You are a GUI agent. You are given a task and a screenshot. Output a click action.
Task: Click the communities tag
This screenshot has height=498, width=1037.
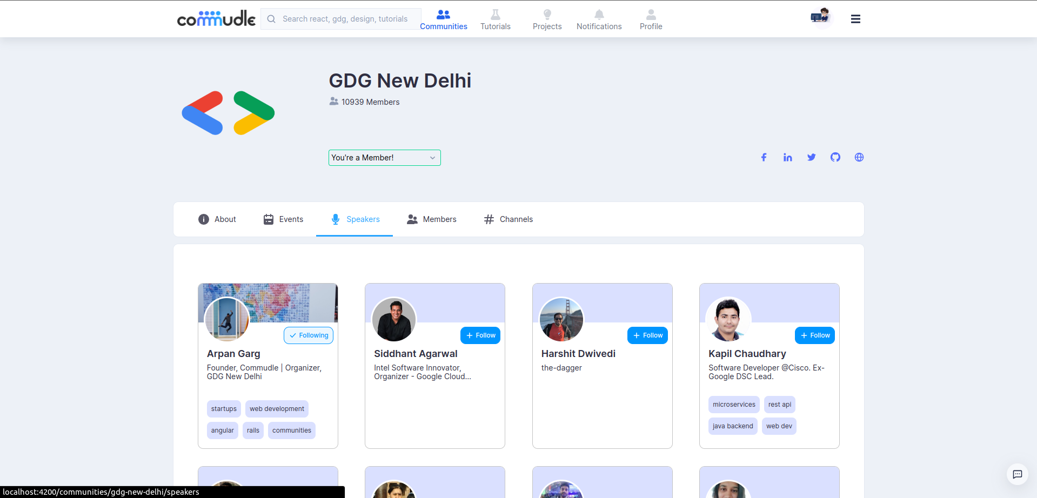292,430
